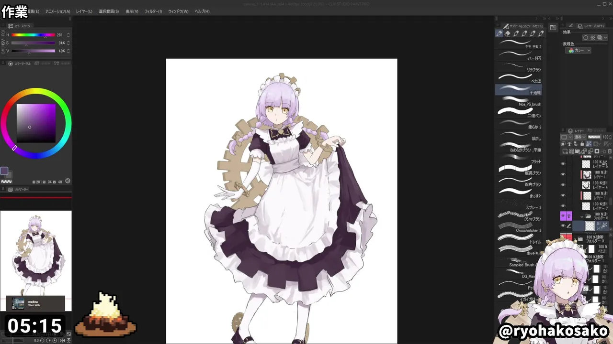This screenshot has width=613, height=344.
Task: Open the blending mode 通常 dropdown
Action: 579,137
